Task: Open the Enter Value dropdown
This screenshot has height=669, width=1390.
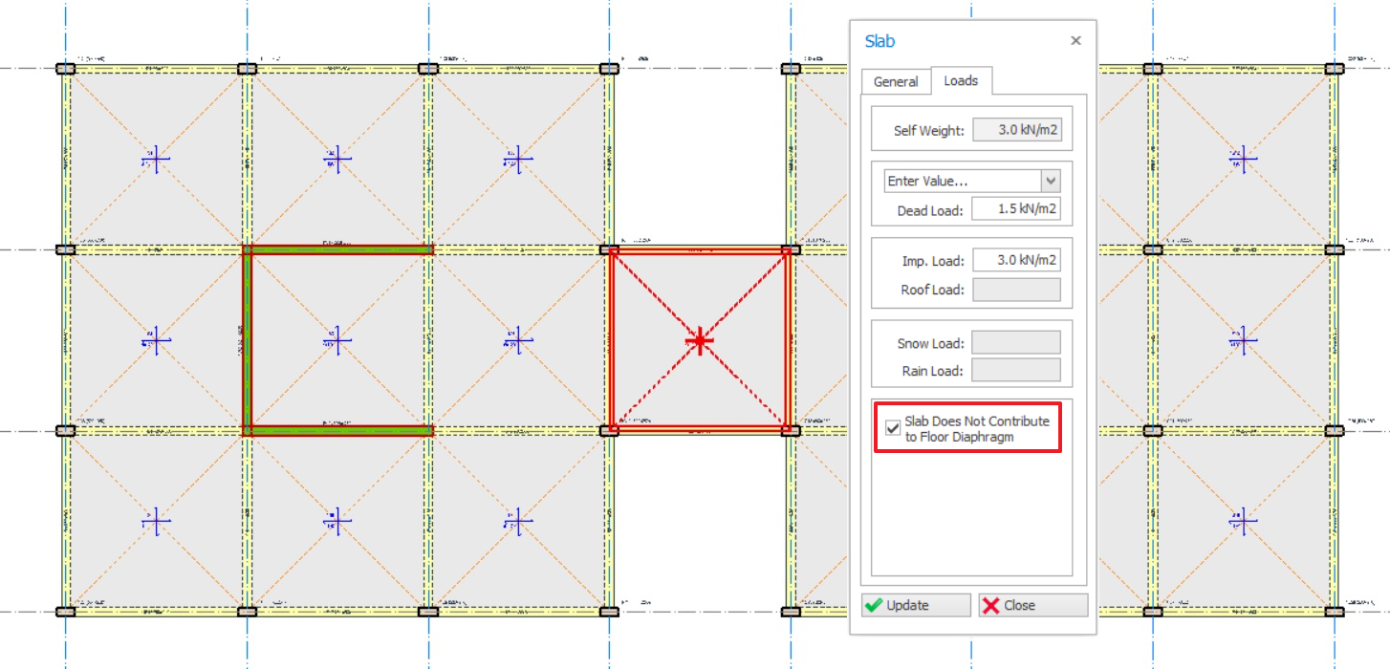Action: [x=1051, y=182]
